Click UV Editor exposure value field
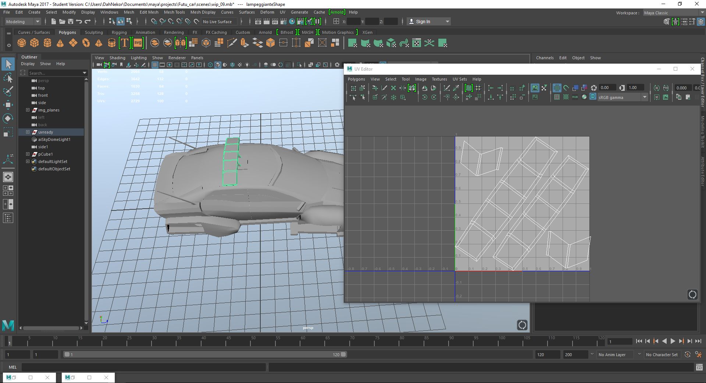Screen dimensions: 706x383 (x=607, y=88)
